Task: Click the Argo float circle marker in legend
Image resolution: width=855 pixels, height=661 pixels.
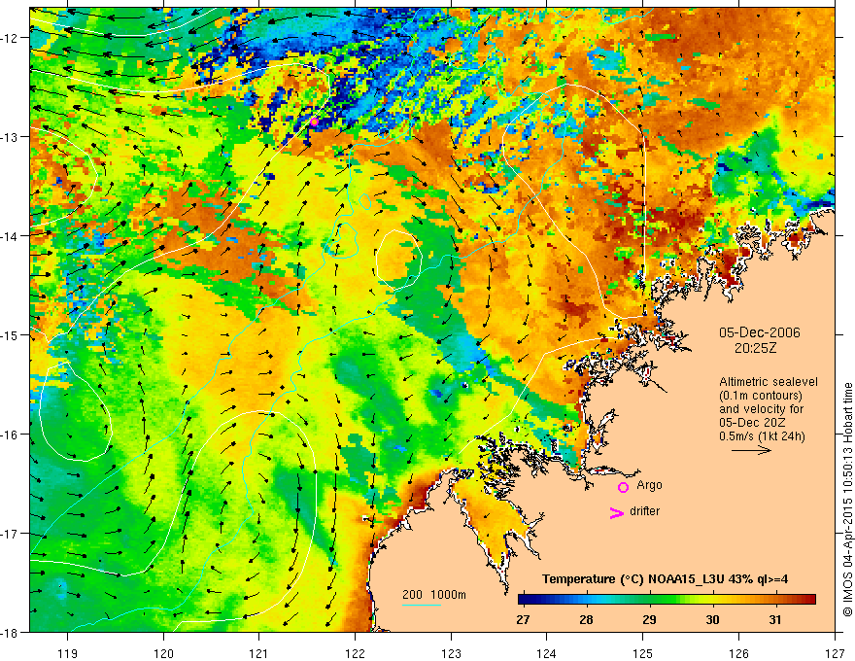Action: (623, 487)
